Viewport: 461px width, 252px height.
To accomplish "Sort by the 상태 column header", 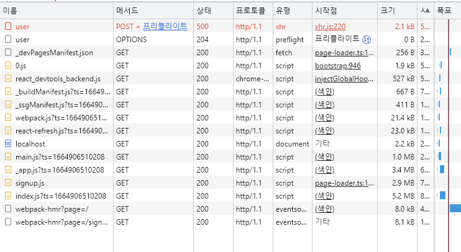I will [x=213, y=11].
